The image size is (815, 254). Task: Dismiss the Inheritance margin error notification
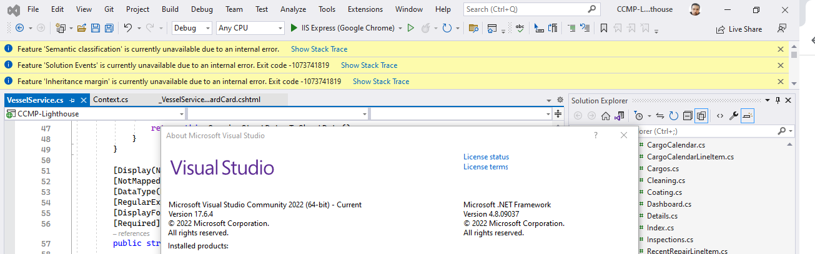tap(780, 82)
